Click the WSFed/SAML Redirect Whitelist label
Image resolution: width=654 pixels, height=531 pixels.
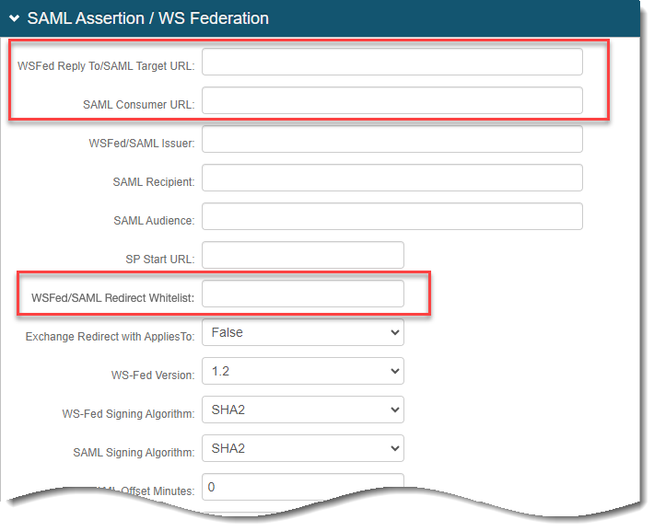point(112,298)
